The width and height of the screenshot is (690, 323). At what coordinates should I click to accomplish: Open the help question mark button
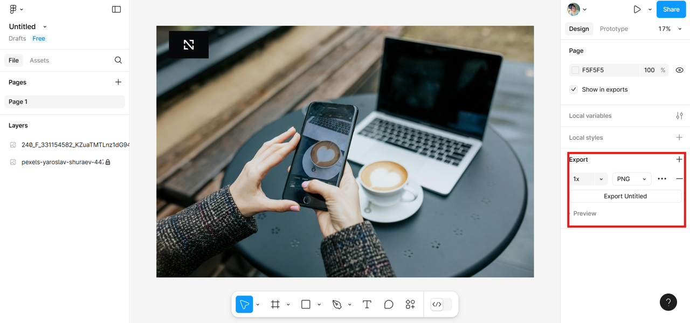tap(668, 303)
